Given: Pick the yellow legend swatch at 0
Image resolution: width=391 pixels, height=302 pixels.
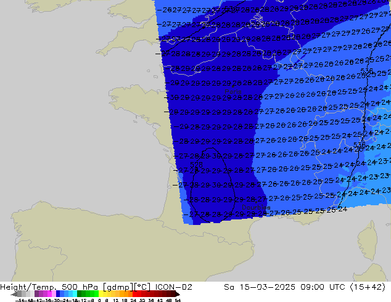Looking at the screenshot, I should click(x=101, y=293).
